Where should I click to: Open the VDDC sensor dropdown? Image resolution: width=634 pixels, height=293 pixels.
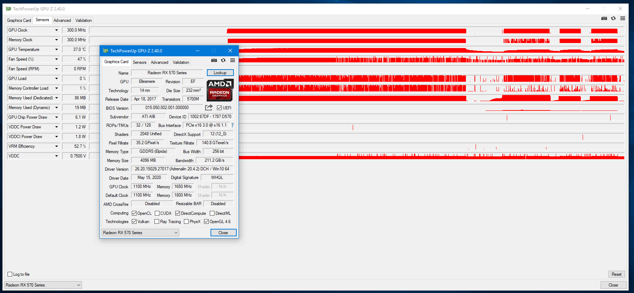pos(56,156)
